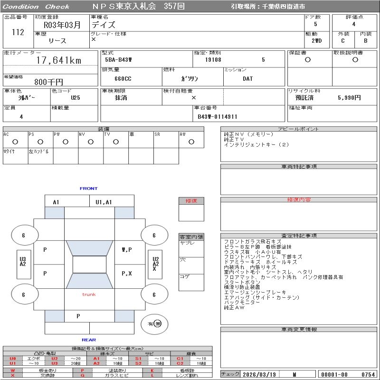Image resolution: width=380 pixels, height=380 pixels.
Task: Click the red S1 legend swatch
Action: tap(138, 359)
